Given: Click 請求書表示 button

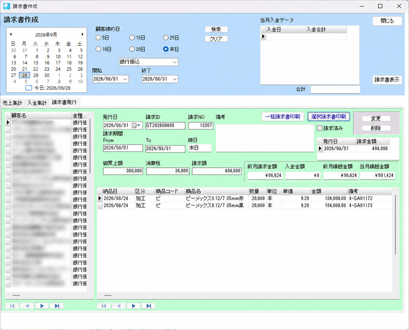Looking at the screenshot, I should pos(387,80).
